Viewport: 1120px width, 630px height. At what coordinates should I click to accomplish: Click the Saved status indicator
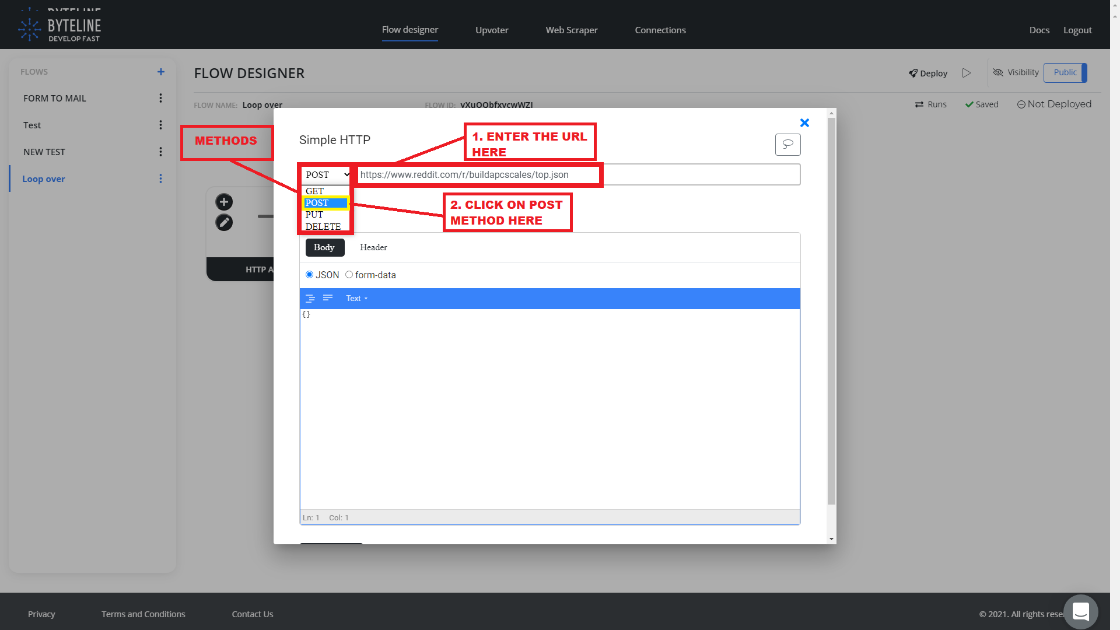pyautogui.click(x=982, y=104)
